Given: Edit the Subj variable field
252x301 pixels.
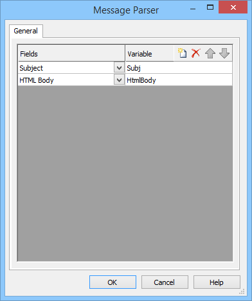Looking at the screenshot, I should click(179, 68).
